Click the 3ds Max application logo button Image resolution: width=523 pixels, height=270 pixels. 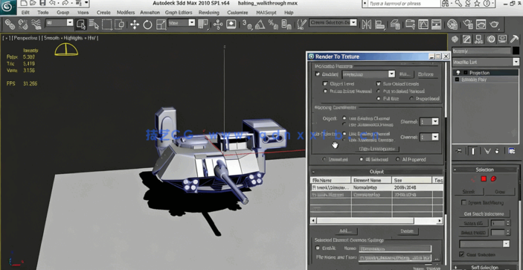point(7,7)
